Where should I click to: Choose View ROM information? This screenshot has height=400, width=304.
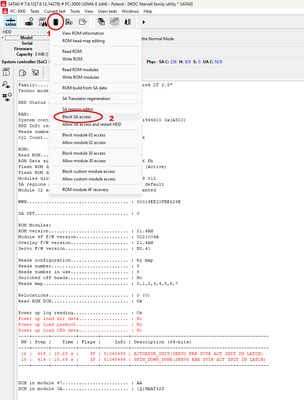[x=83, y=33]
